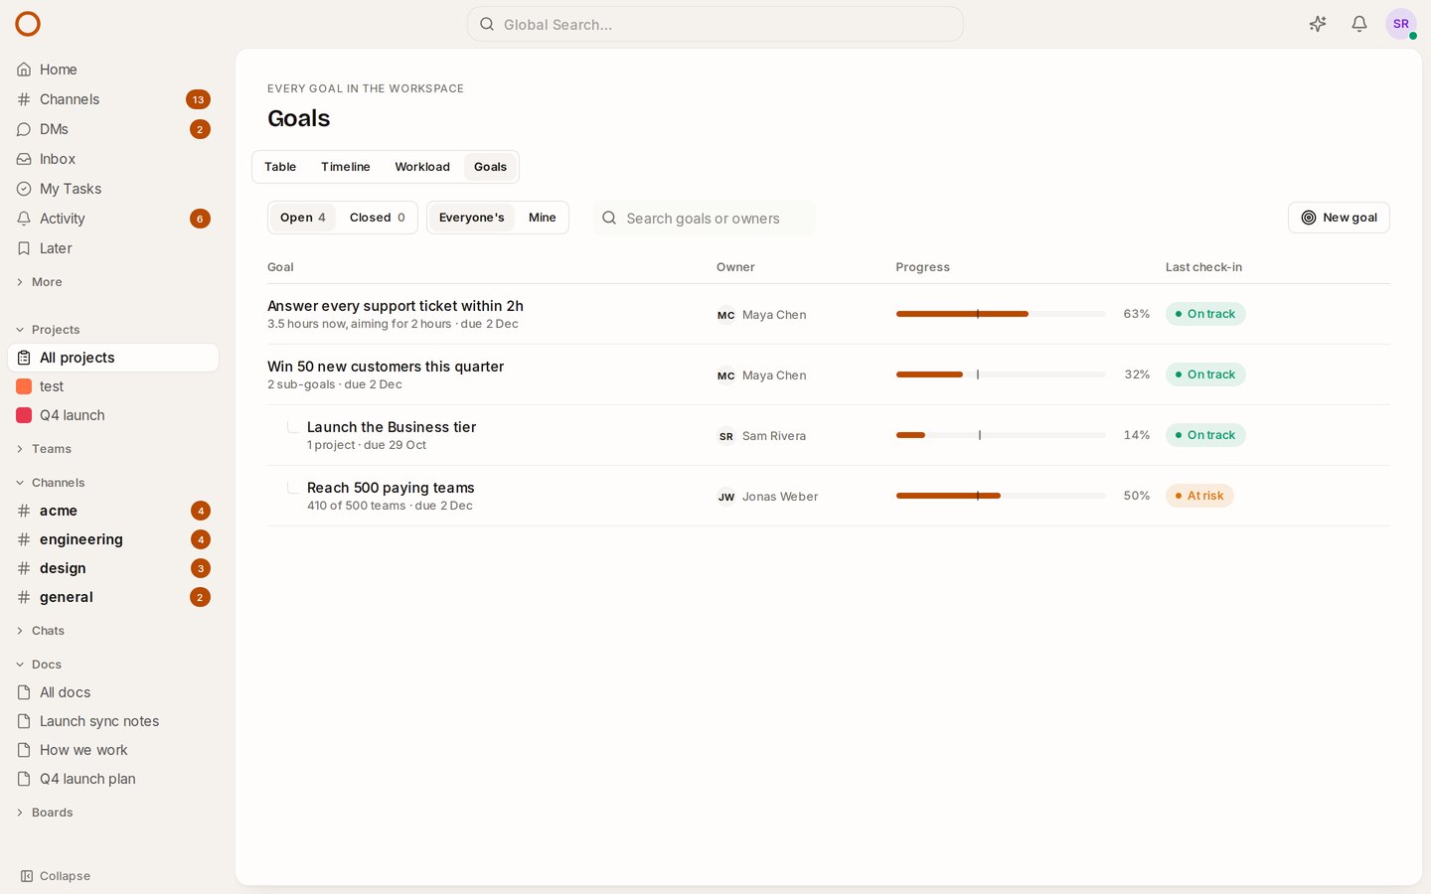Expand the More section in sidebar
Screen dimensions: 1431x894
(x=40, y=282)
